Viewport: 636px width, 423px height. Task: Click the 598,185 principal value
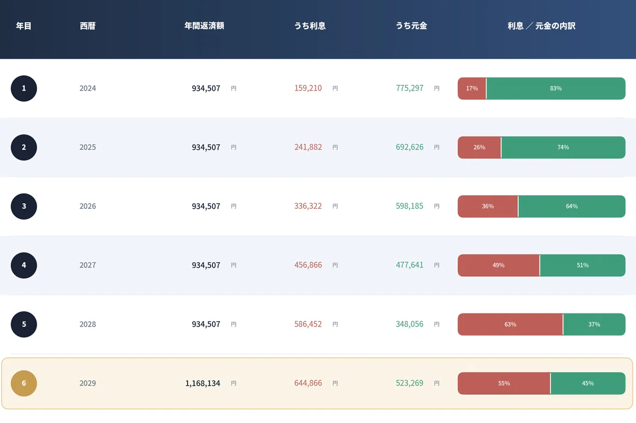(410, 206)
